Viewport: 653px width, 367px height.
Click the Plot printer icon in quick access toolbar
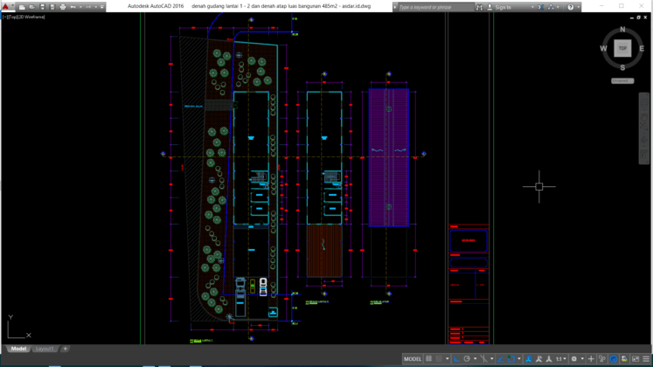coord(62,7)
